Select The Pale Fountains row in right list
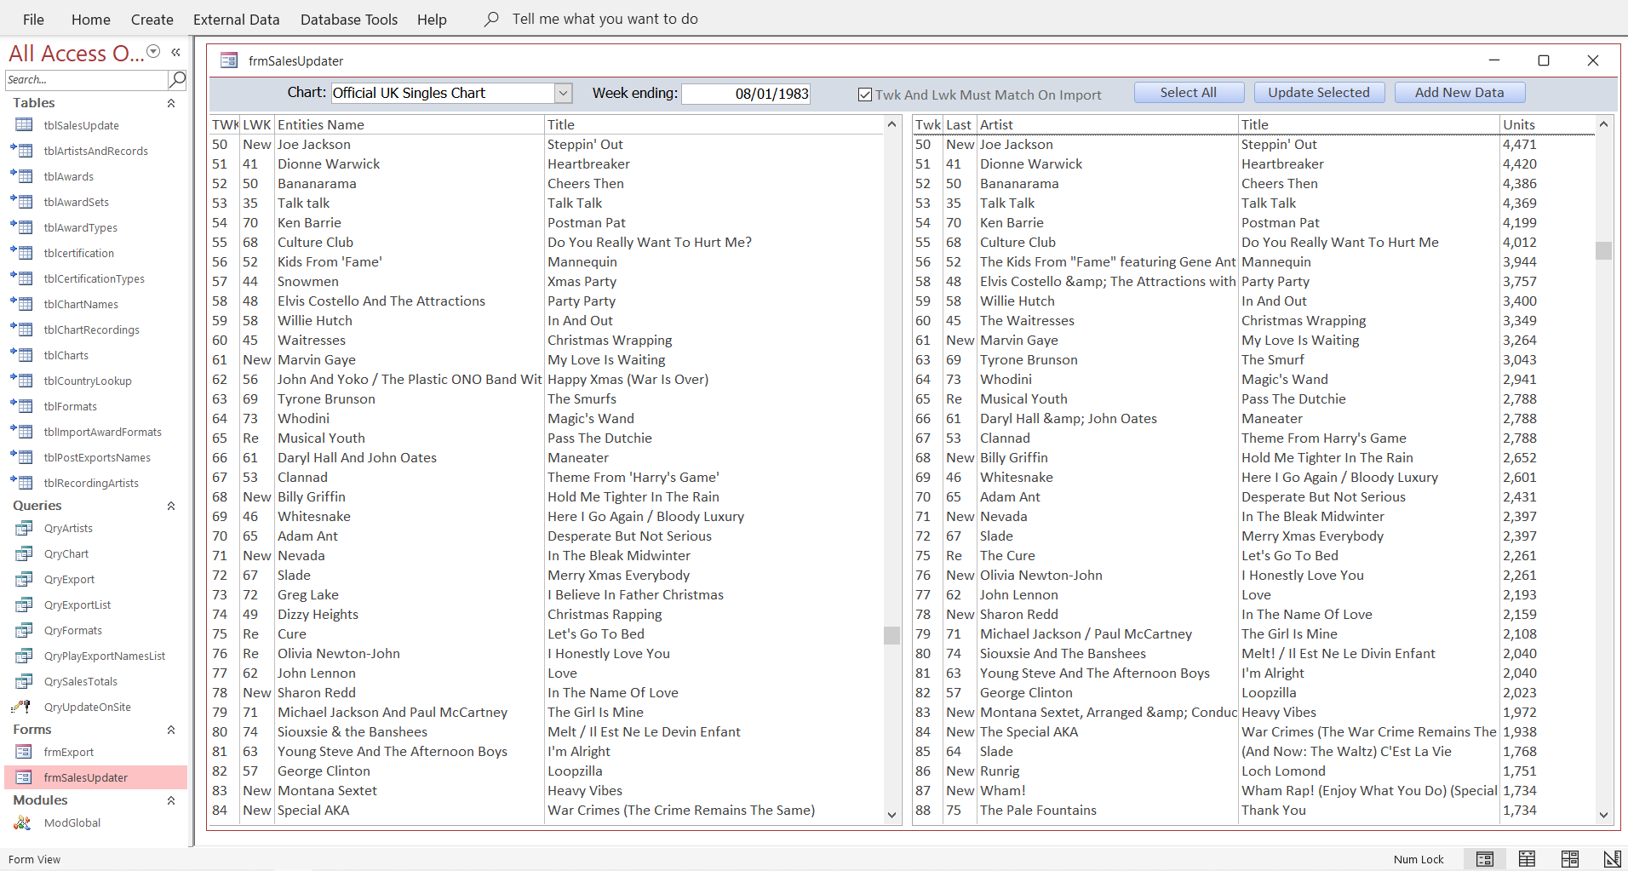Screen dimensions: 1628x871 1253,811
